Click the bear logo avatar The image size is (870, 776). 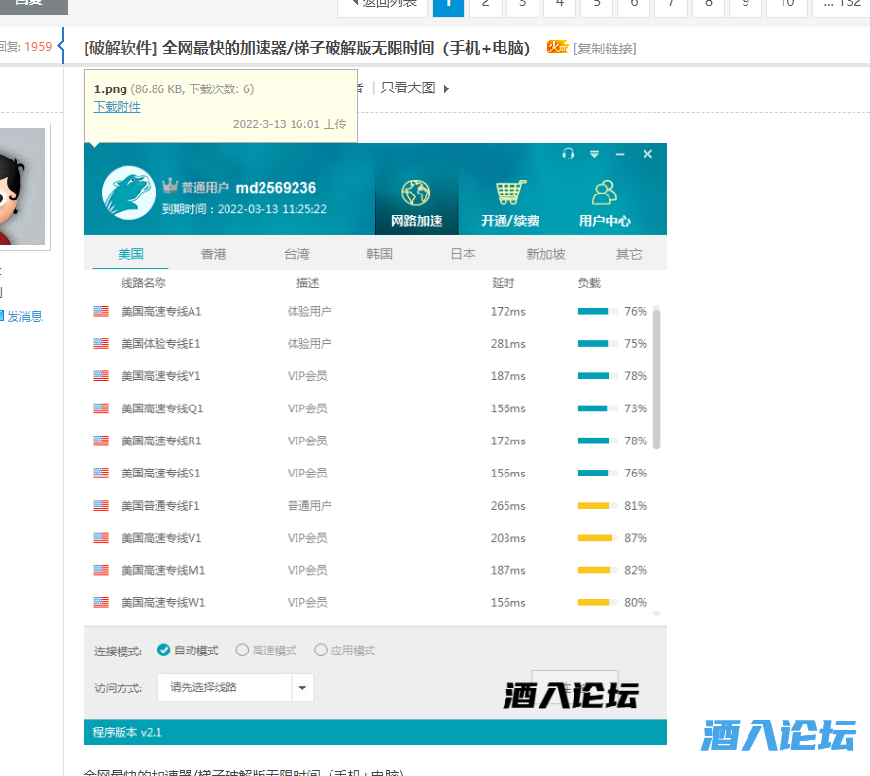point(128,193)
